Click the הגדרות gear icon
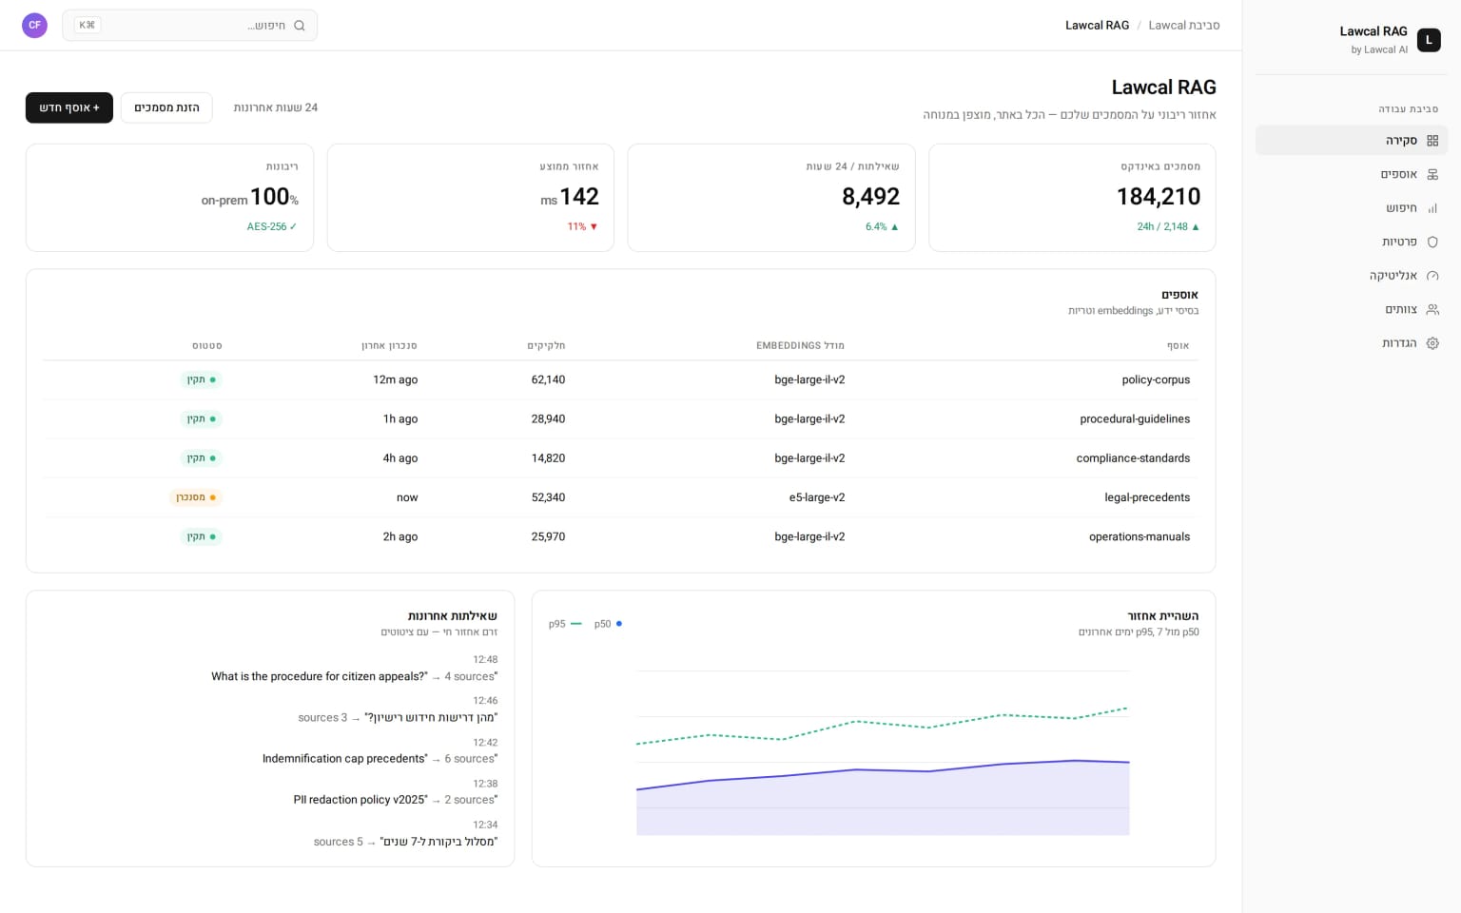1461x913 pixels. pyautogui.click(x=1432, y=343)
